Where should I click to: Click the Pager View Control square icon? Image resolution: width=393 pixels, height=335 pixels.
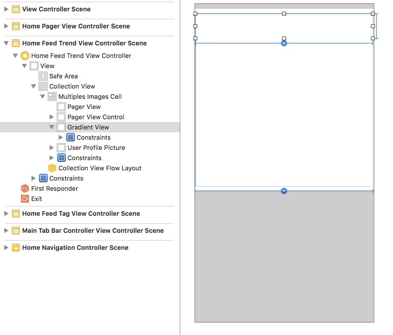click(61, 117)
